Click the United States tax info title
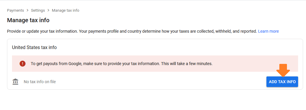This screenshot has width=306, height=110. (34, 48)
